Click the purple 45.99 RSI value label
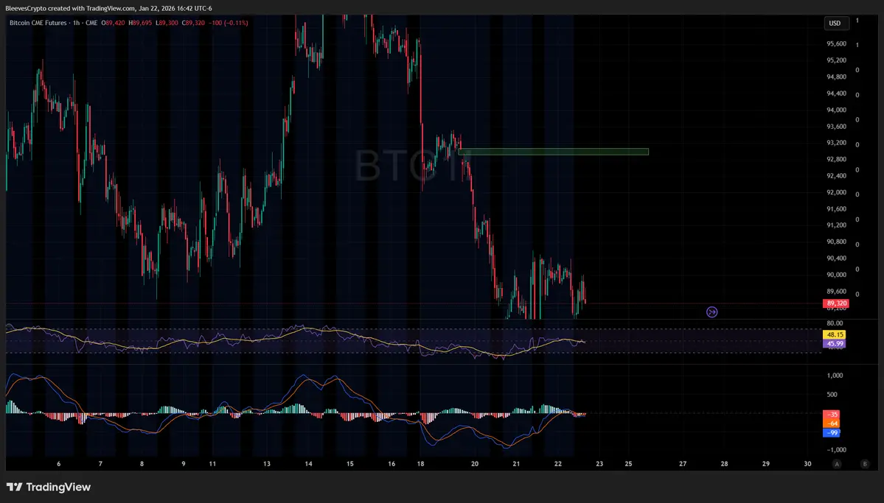Image resolution: width=884 pixels, height=503 pixels. tap(835, 344)
